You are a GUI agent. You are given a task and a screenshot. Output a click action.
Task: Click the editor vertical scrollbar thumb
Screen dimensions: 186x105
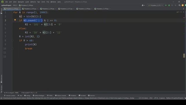click(x=184, y=56)
